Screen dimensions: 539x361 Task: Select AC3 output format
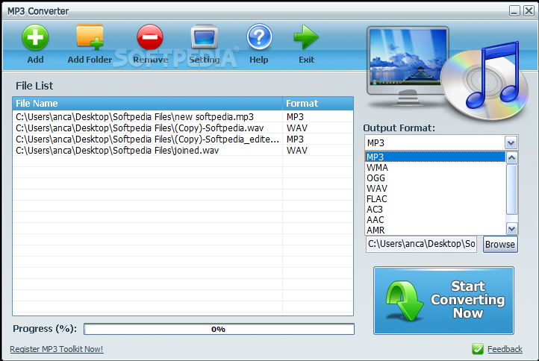click(x=434, y=210)
